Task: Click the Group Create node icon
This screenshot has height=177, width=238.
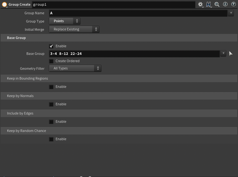Action: coord(4,4)
